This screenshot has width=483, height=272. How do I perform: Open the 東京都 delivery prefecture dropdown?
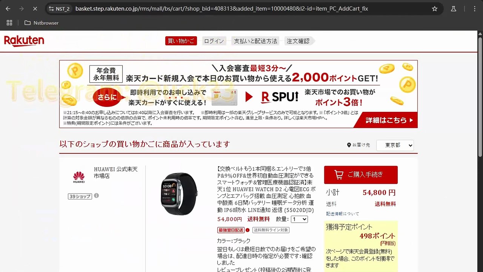pyautogui.click(x=395, y=145)
